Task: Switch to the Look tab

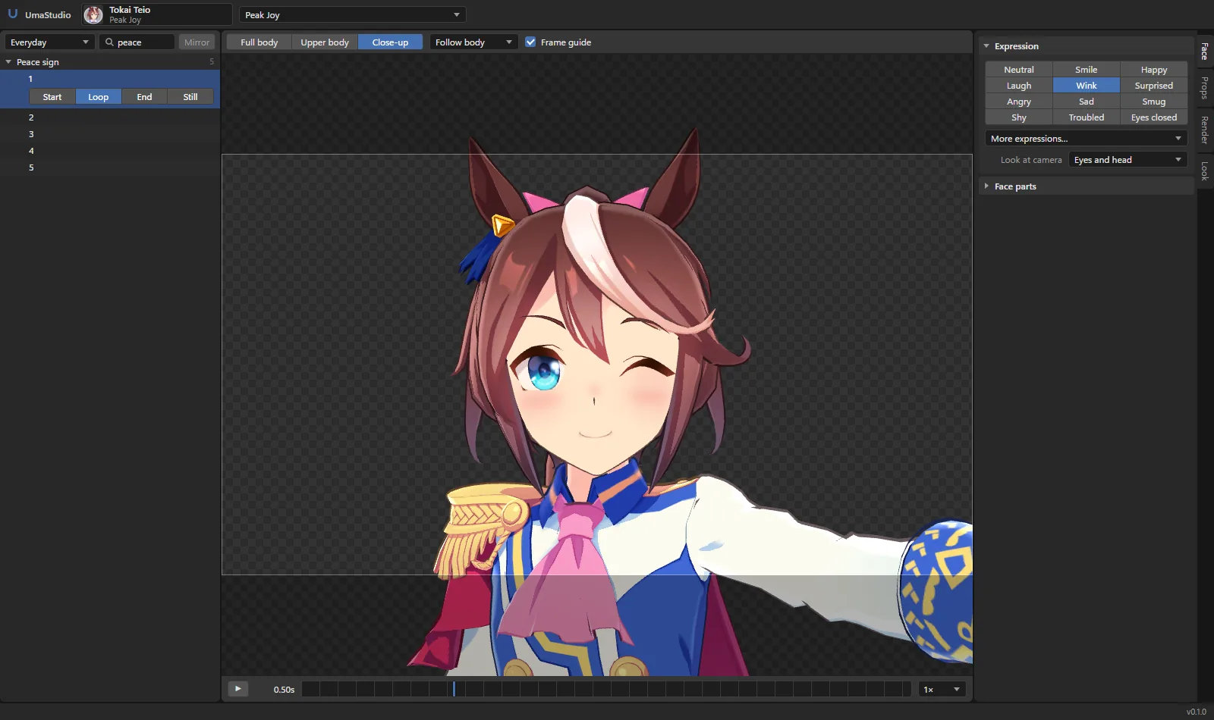Action: point(1204,171)
